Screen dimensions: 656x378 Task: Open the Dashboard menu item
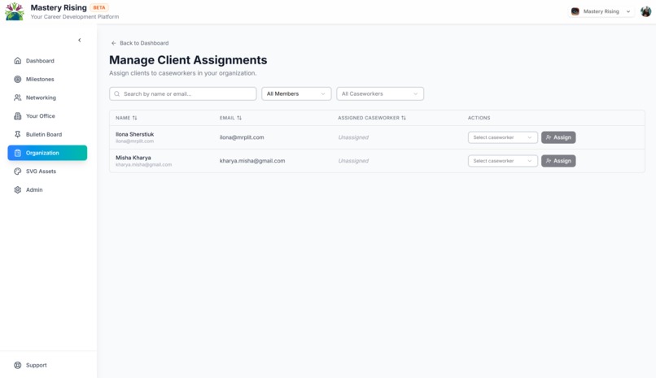[x=47, y=61]
